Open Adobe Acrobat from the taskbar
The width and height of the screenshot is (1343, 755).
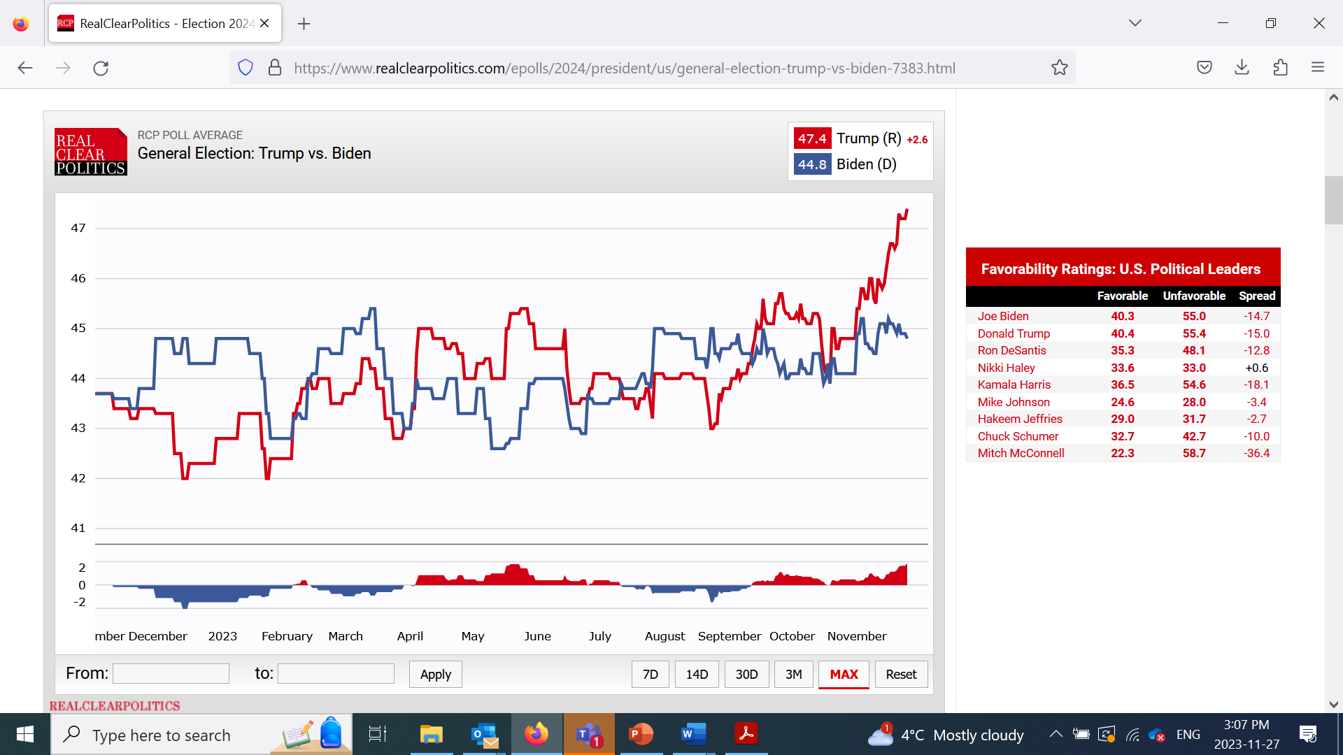pyautogui.click(x=746, y=734)
